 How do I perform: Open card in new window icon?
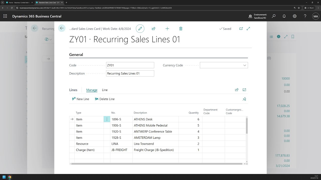pyautogui.click(x=241, y=29)
